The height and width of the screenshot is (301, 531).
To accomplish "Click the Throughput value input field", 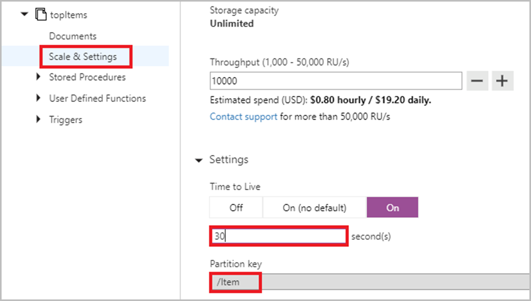I will coord(336,81).
